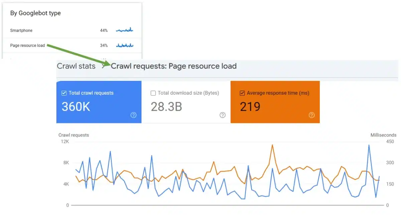Click the Milliseconds axis label
This screenshot has height=215, width=401.
[x=383, y=135]
